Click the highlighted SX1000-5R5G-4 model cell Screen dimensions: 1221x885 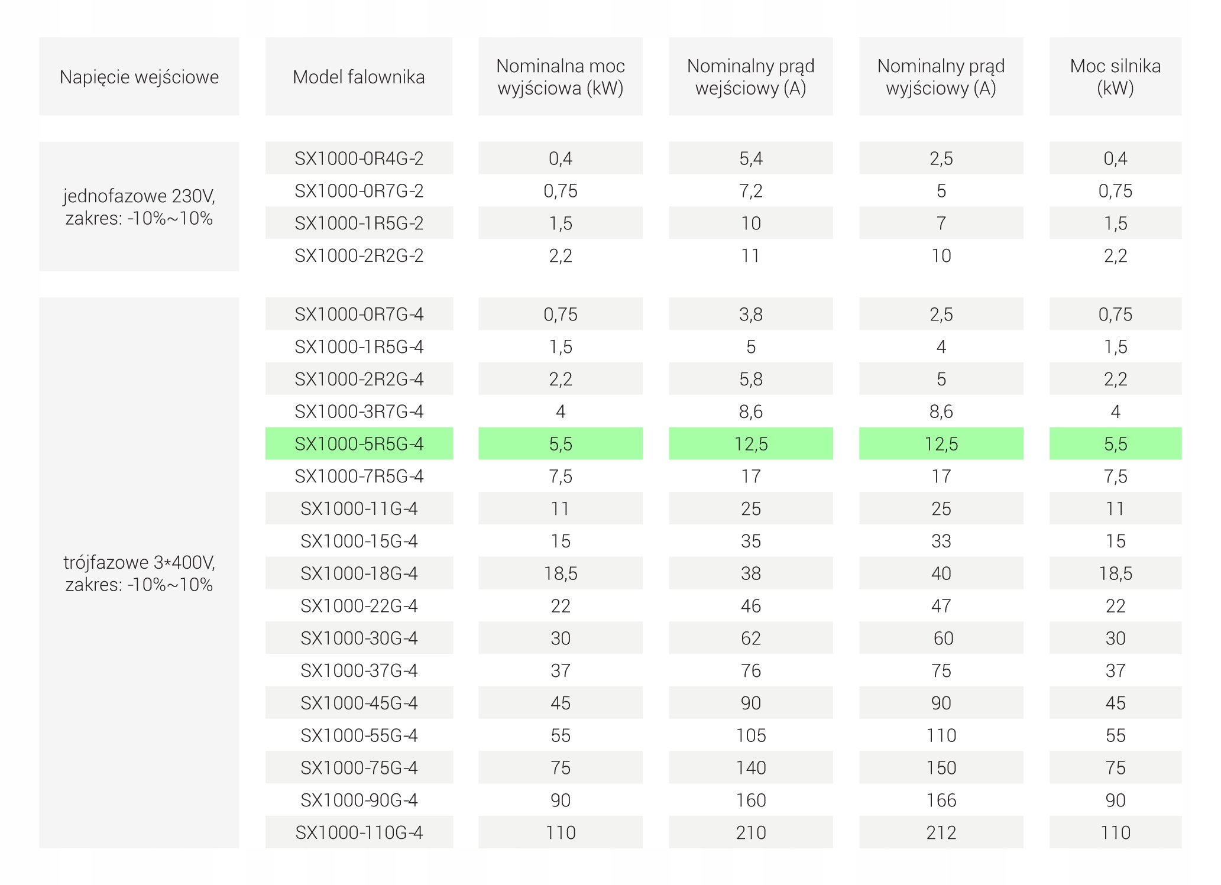(x=359, y=443)
